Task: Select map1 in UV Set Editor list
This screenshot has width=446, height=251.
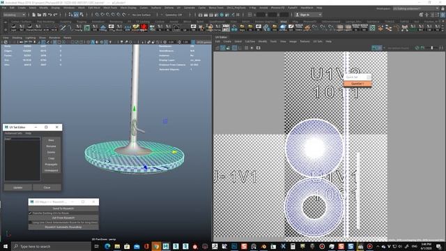Action: point(22,139)
